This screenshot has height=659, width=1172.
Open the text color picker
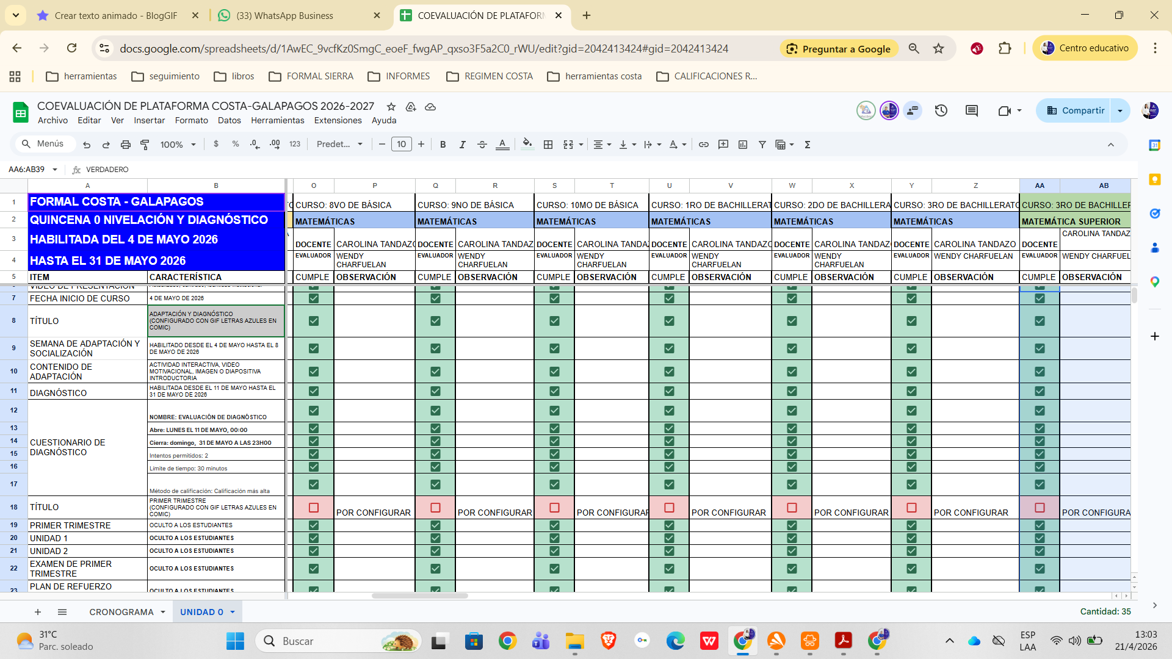(502, 145)
